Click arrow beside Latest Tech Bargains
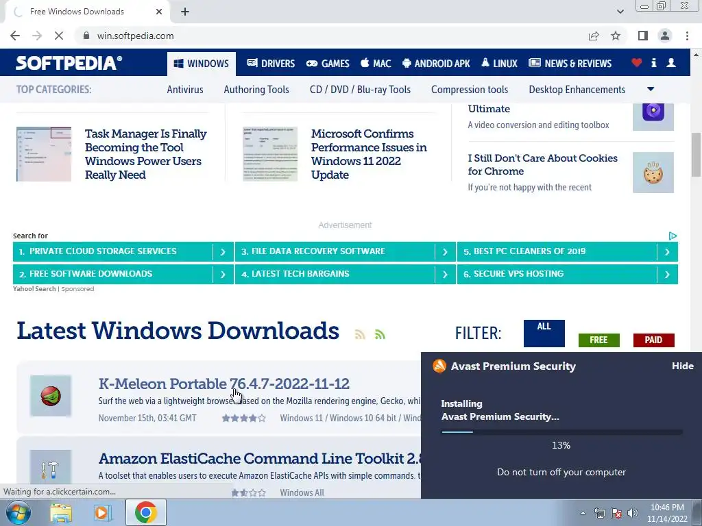 [x=445, y=274]
